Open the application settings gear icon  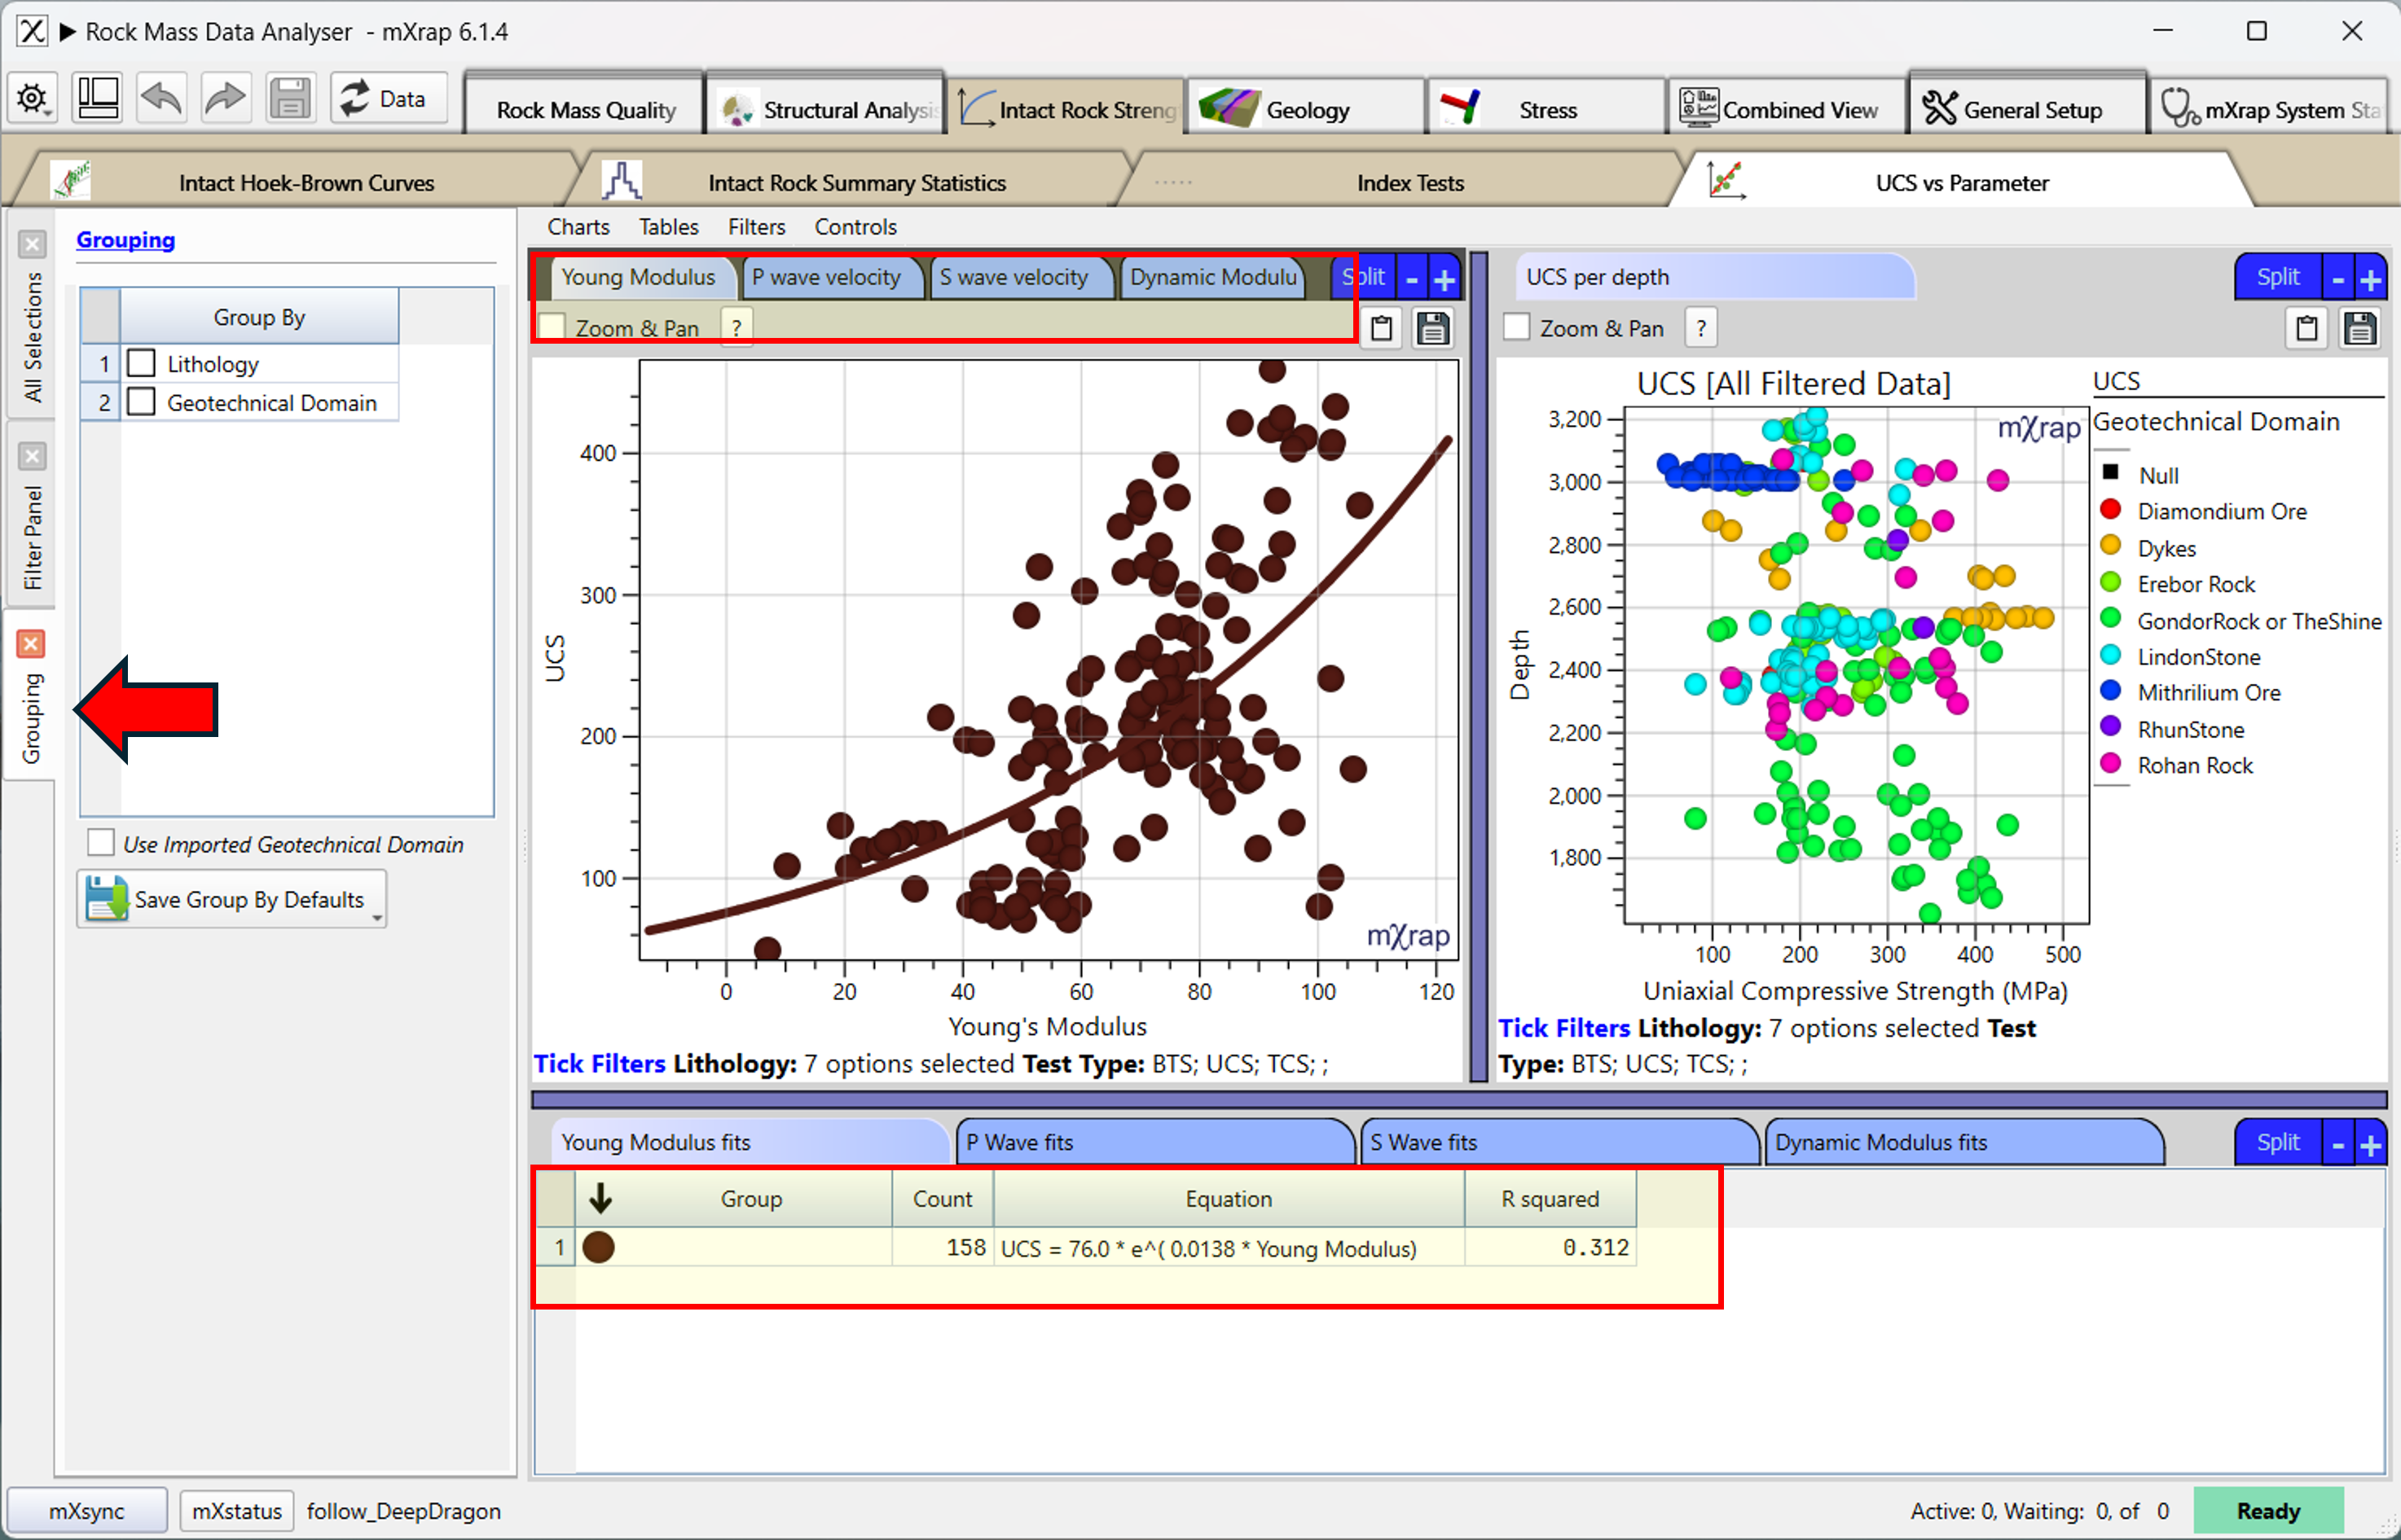pyautogui.click(x=32, y=97)
